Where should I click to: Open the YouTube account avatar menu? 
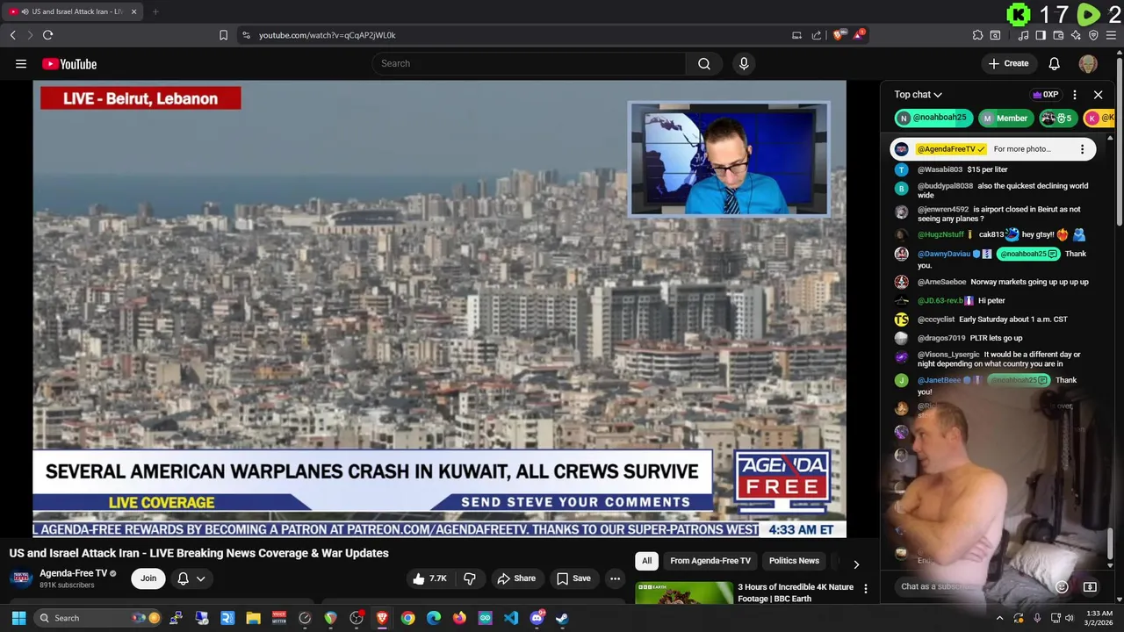[x=1088, y=63]
